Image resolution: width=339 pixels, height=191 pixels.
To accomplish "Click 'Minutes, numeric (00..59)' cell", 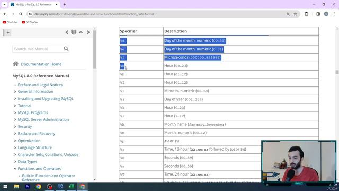I will tap(241, 91).
